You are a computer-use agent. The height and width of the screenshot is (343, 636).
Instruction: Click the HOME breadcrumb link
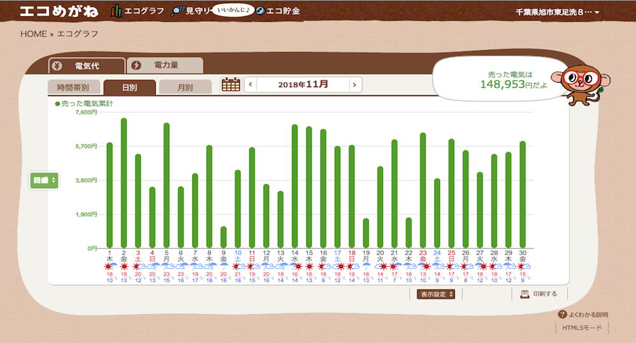(x=34, y=34)
